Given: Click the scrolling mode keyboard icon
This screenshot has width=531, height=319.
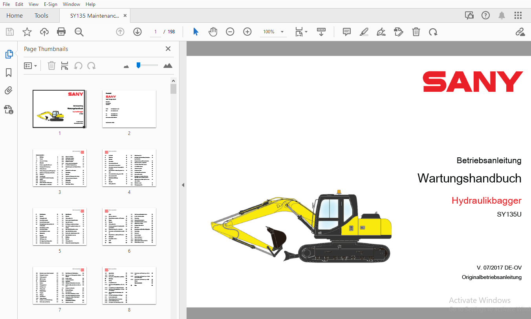Looking at the screenshot, I should pos(321,32).
